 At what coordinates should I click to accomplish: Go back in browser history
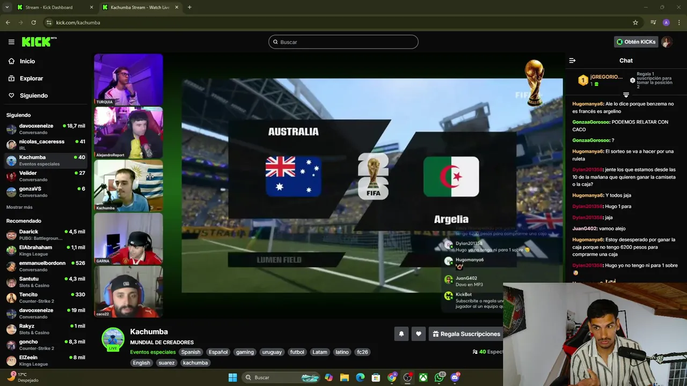coord(8,23)
